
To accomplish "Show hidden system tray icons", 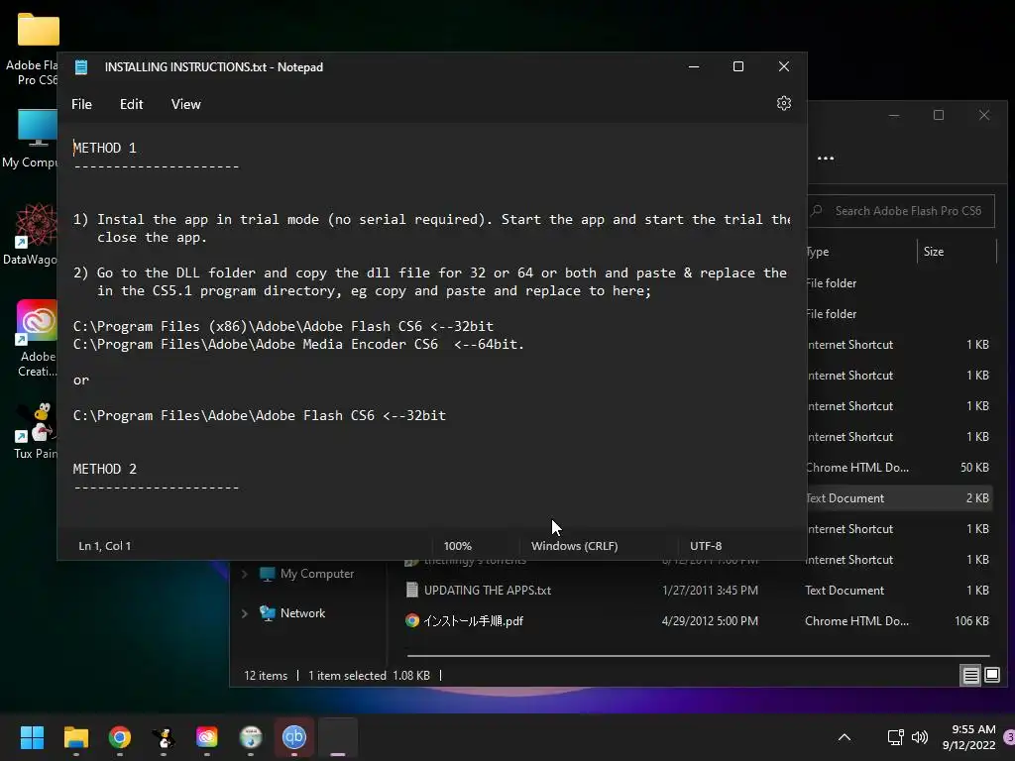I will (845, 737).
